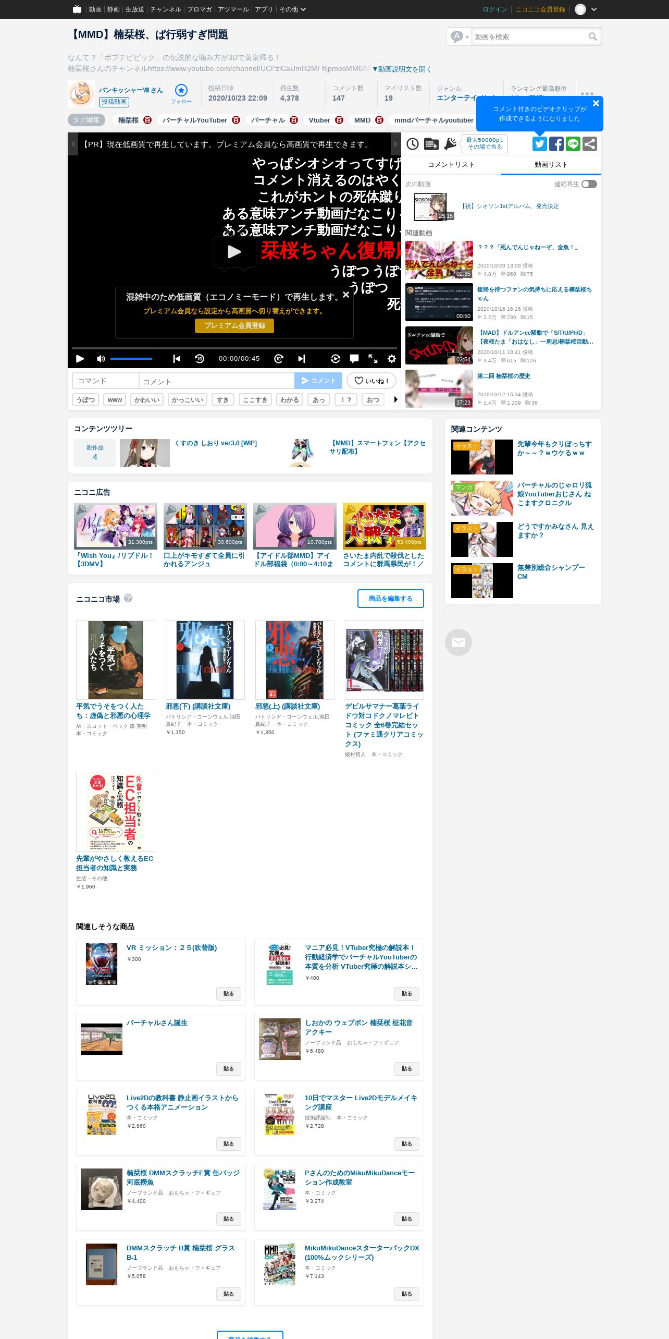Open dictionary icon beside MMD tag
669x1339 pixels.
[379, 120]
